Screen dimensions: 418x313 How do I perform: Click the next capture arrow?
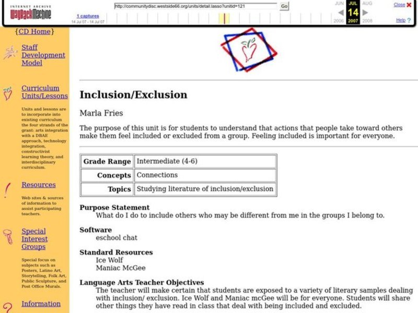pyautogui.click(x=365, y=13)
